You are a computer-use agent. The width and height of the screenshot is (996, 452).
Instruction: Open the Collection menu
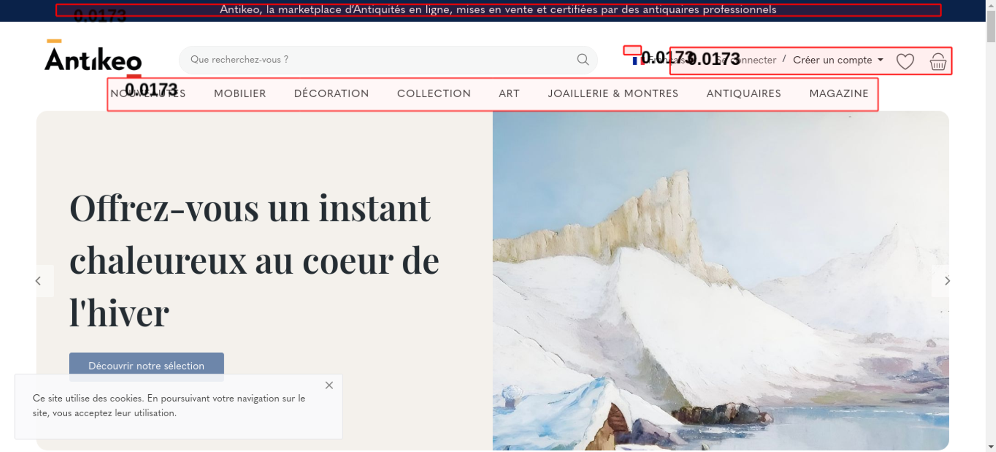pyautogui.click(x=434, y=94)
